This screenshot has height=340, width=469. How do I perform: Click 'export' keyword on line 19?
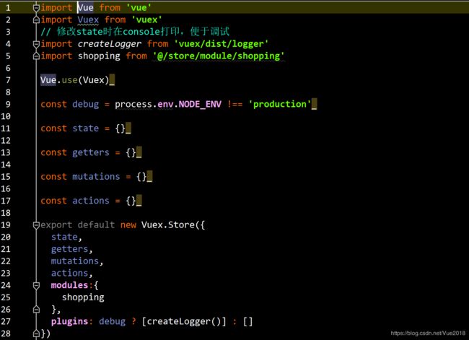click(x=56, y=225)
